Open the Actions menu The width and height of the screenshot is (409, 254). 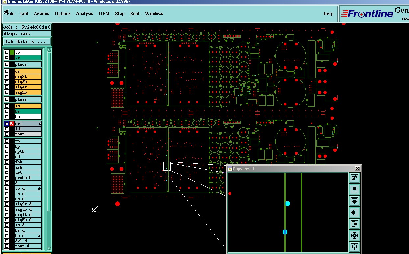(41, 13)
